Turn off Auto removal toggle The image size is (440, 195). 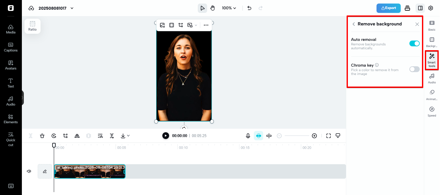(x=415, y=43)
